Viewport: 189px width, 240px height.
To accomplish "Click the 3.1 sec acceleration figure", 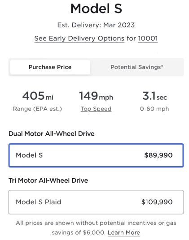I will (x=154, y=96).
